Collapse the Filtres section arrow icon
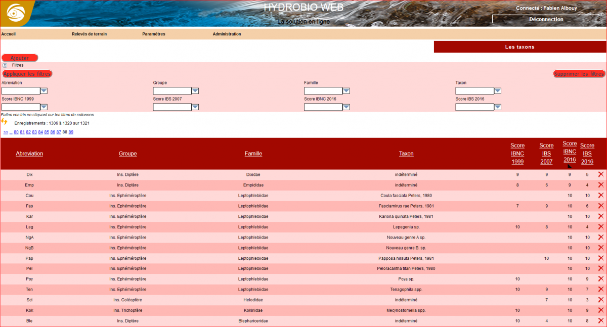 coord(5,65)
